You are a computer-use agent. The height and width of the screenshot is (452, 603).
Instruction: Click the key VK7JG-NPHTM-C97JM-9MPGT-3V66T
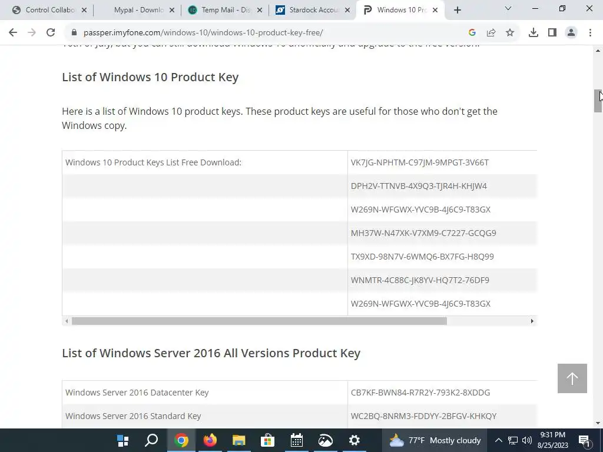click(x=419, y=162)
